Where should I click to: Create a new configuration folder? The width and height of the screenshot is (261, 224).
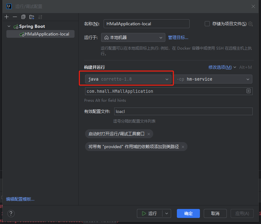[32, 17]
